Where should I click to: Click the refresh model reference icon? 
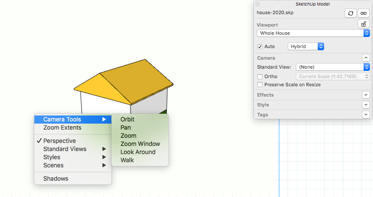pyautogui.click(x=350, y=13)
